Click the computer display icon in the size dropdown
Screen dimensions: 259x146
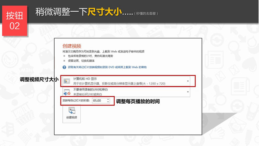(67, 81)
